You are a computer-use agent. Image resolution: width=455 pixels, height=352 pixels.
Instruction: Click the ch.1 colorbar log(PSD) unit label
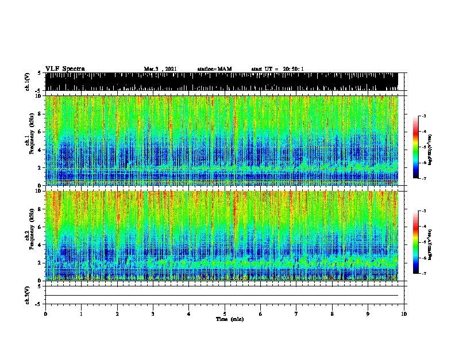point(430,150)
